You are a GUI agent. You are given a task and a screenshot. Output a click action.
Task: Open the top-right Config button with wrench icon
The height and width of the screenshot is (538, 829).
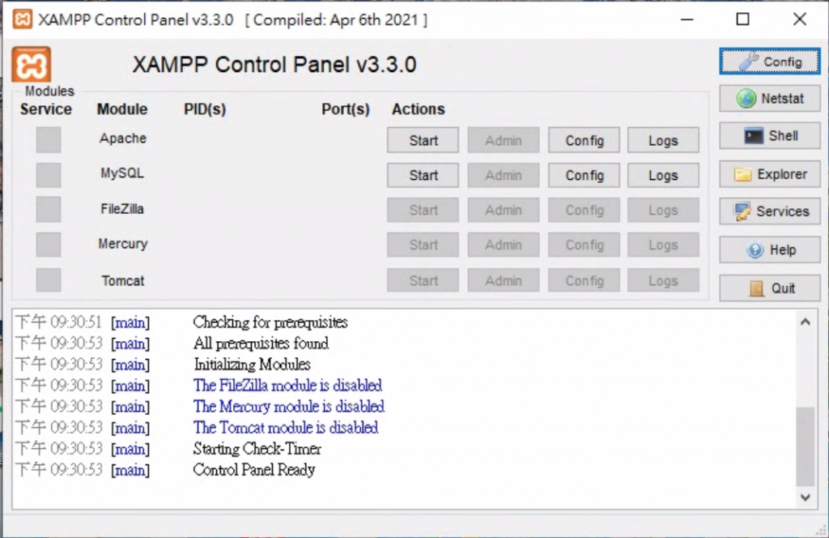(770, 62)
